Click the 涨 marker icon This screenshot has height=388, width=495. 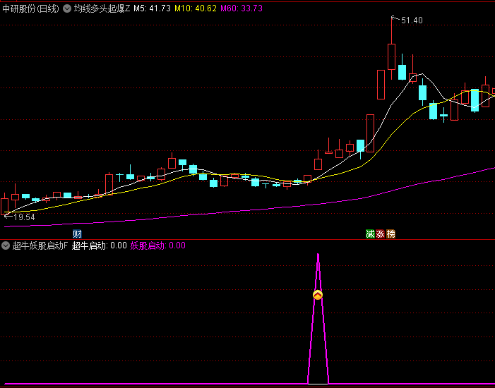[381, 234]
